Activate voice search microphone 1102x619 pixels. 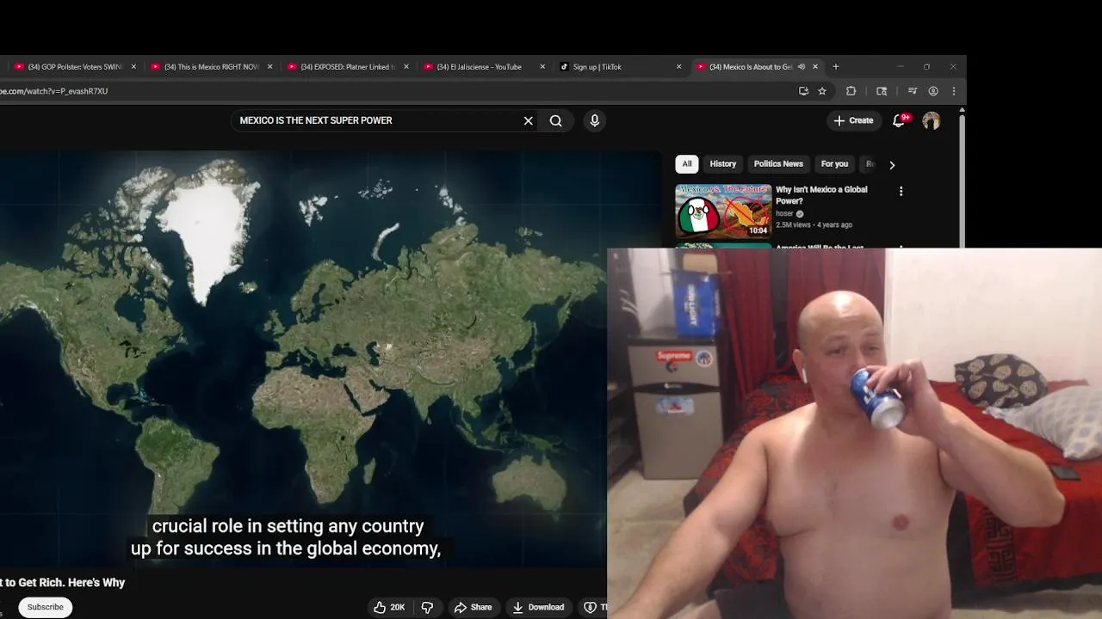tap(594, 120)
